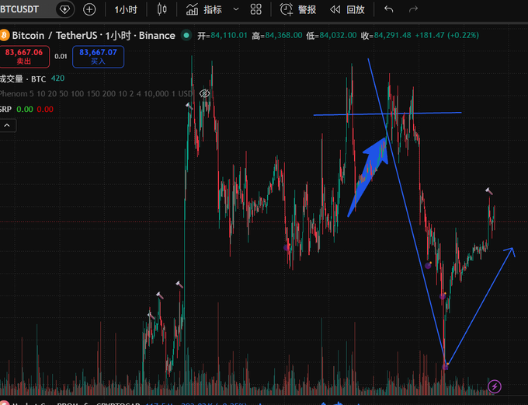This screenshot has height=405, width=528.
Task: Click the 高=84,368.00 high value
Action: (277, 36)
